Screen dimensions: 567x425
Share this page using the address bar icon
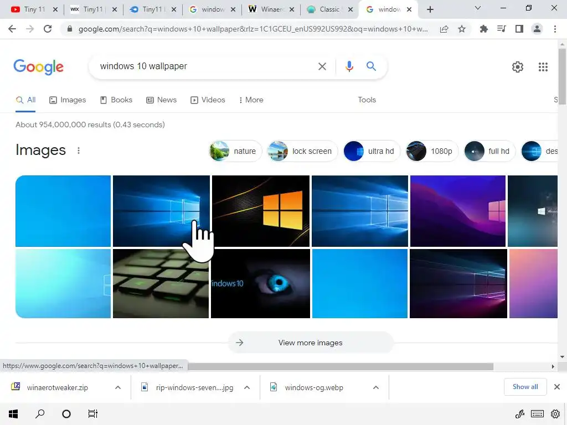(x=444, y=29)
